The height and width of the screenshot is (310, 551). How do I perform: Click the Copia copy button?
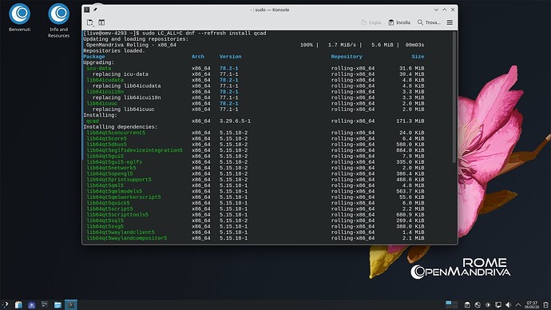click(371, 22)
